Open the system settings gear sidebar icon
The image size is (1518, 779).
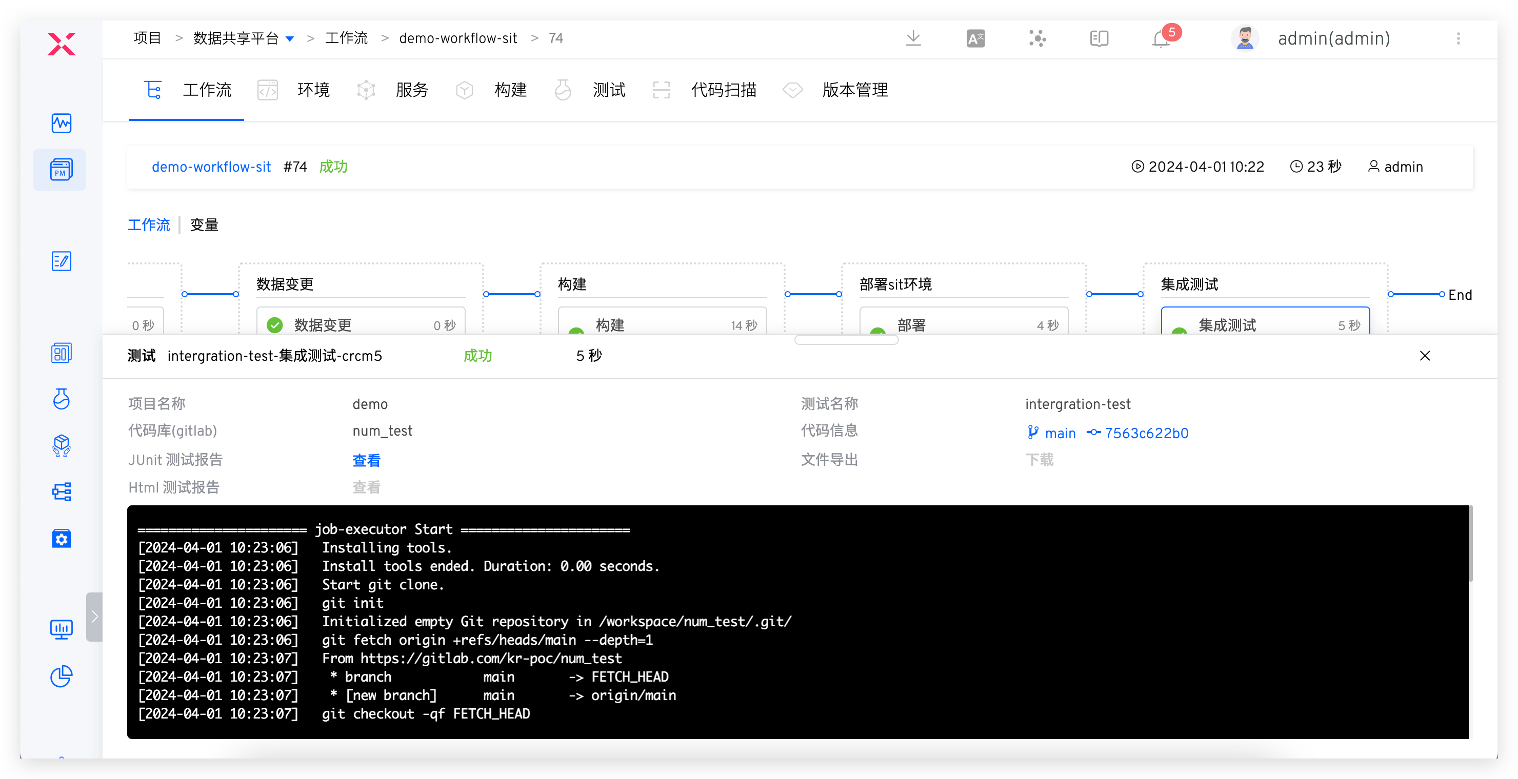coord(62,538)
